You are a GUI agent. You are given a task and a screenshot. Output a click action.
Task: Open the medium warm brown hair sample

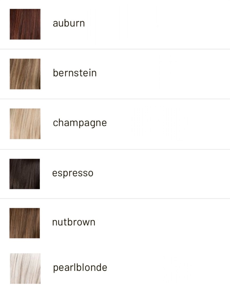tap(24, 223)
